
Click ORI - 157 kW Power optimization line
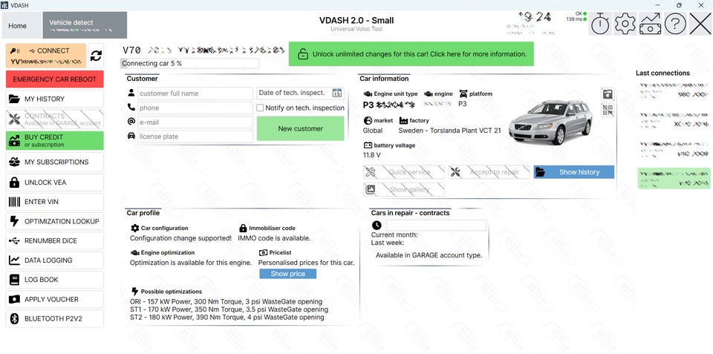point(226,302)
